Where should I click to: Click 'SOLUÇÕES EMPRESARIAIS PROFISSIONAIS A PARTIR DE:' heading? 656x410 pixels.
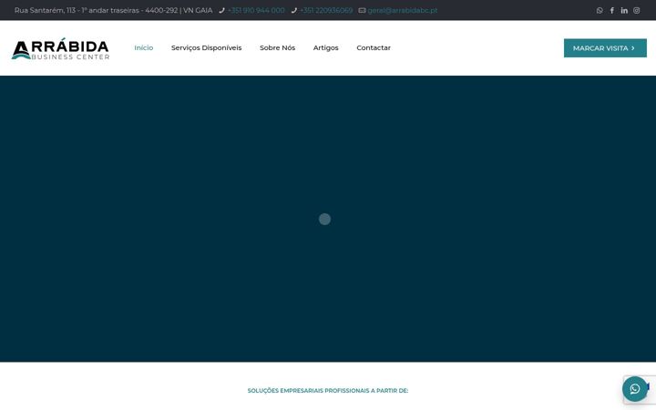pyautogui.click(x=328, y=390)
